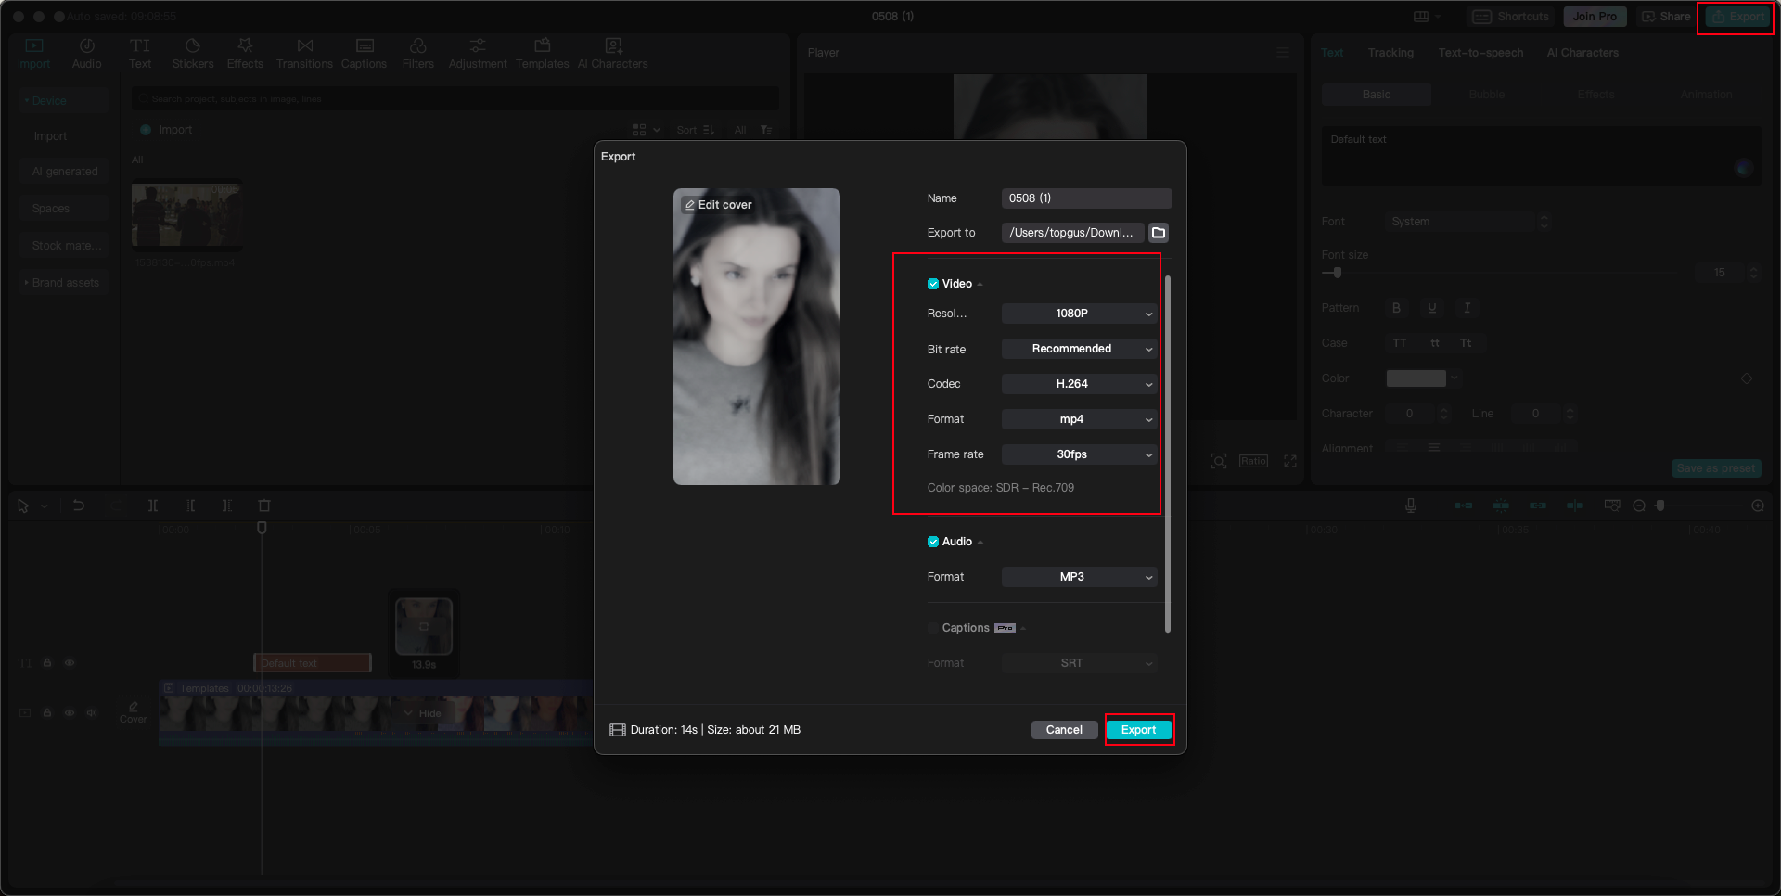Uncheck the Video export checkbox
1781x896 pixels.
[933, 284]
